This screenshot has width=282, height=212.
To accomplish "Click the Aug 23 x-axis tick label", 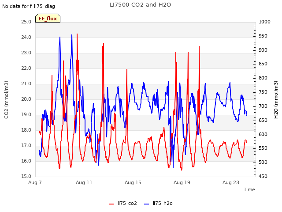I will tap(231, 182).
